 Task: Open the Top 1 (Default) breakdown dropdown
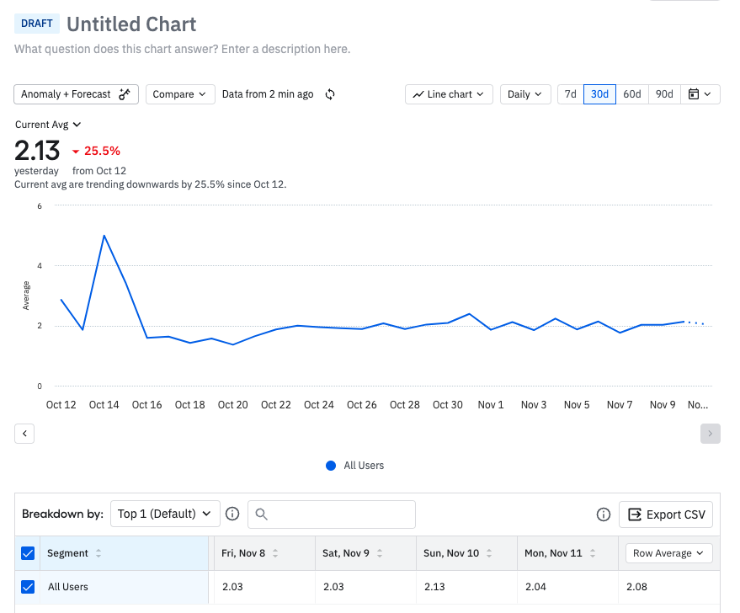pyautogui.click(x=165, y=514)
